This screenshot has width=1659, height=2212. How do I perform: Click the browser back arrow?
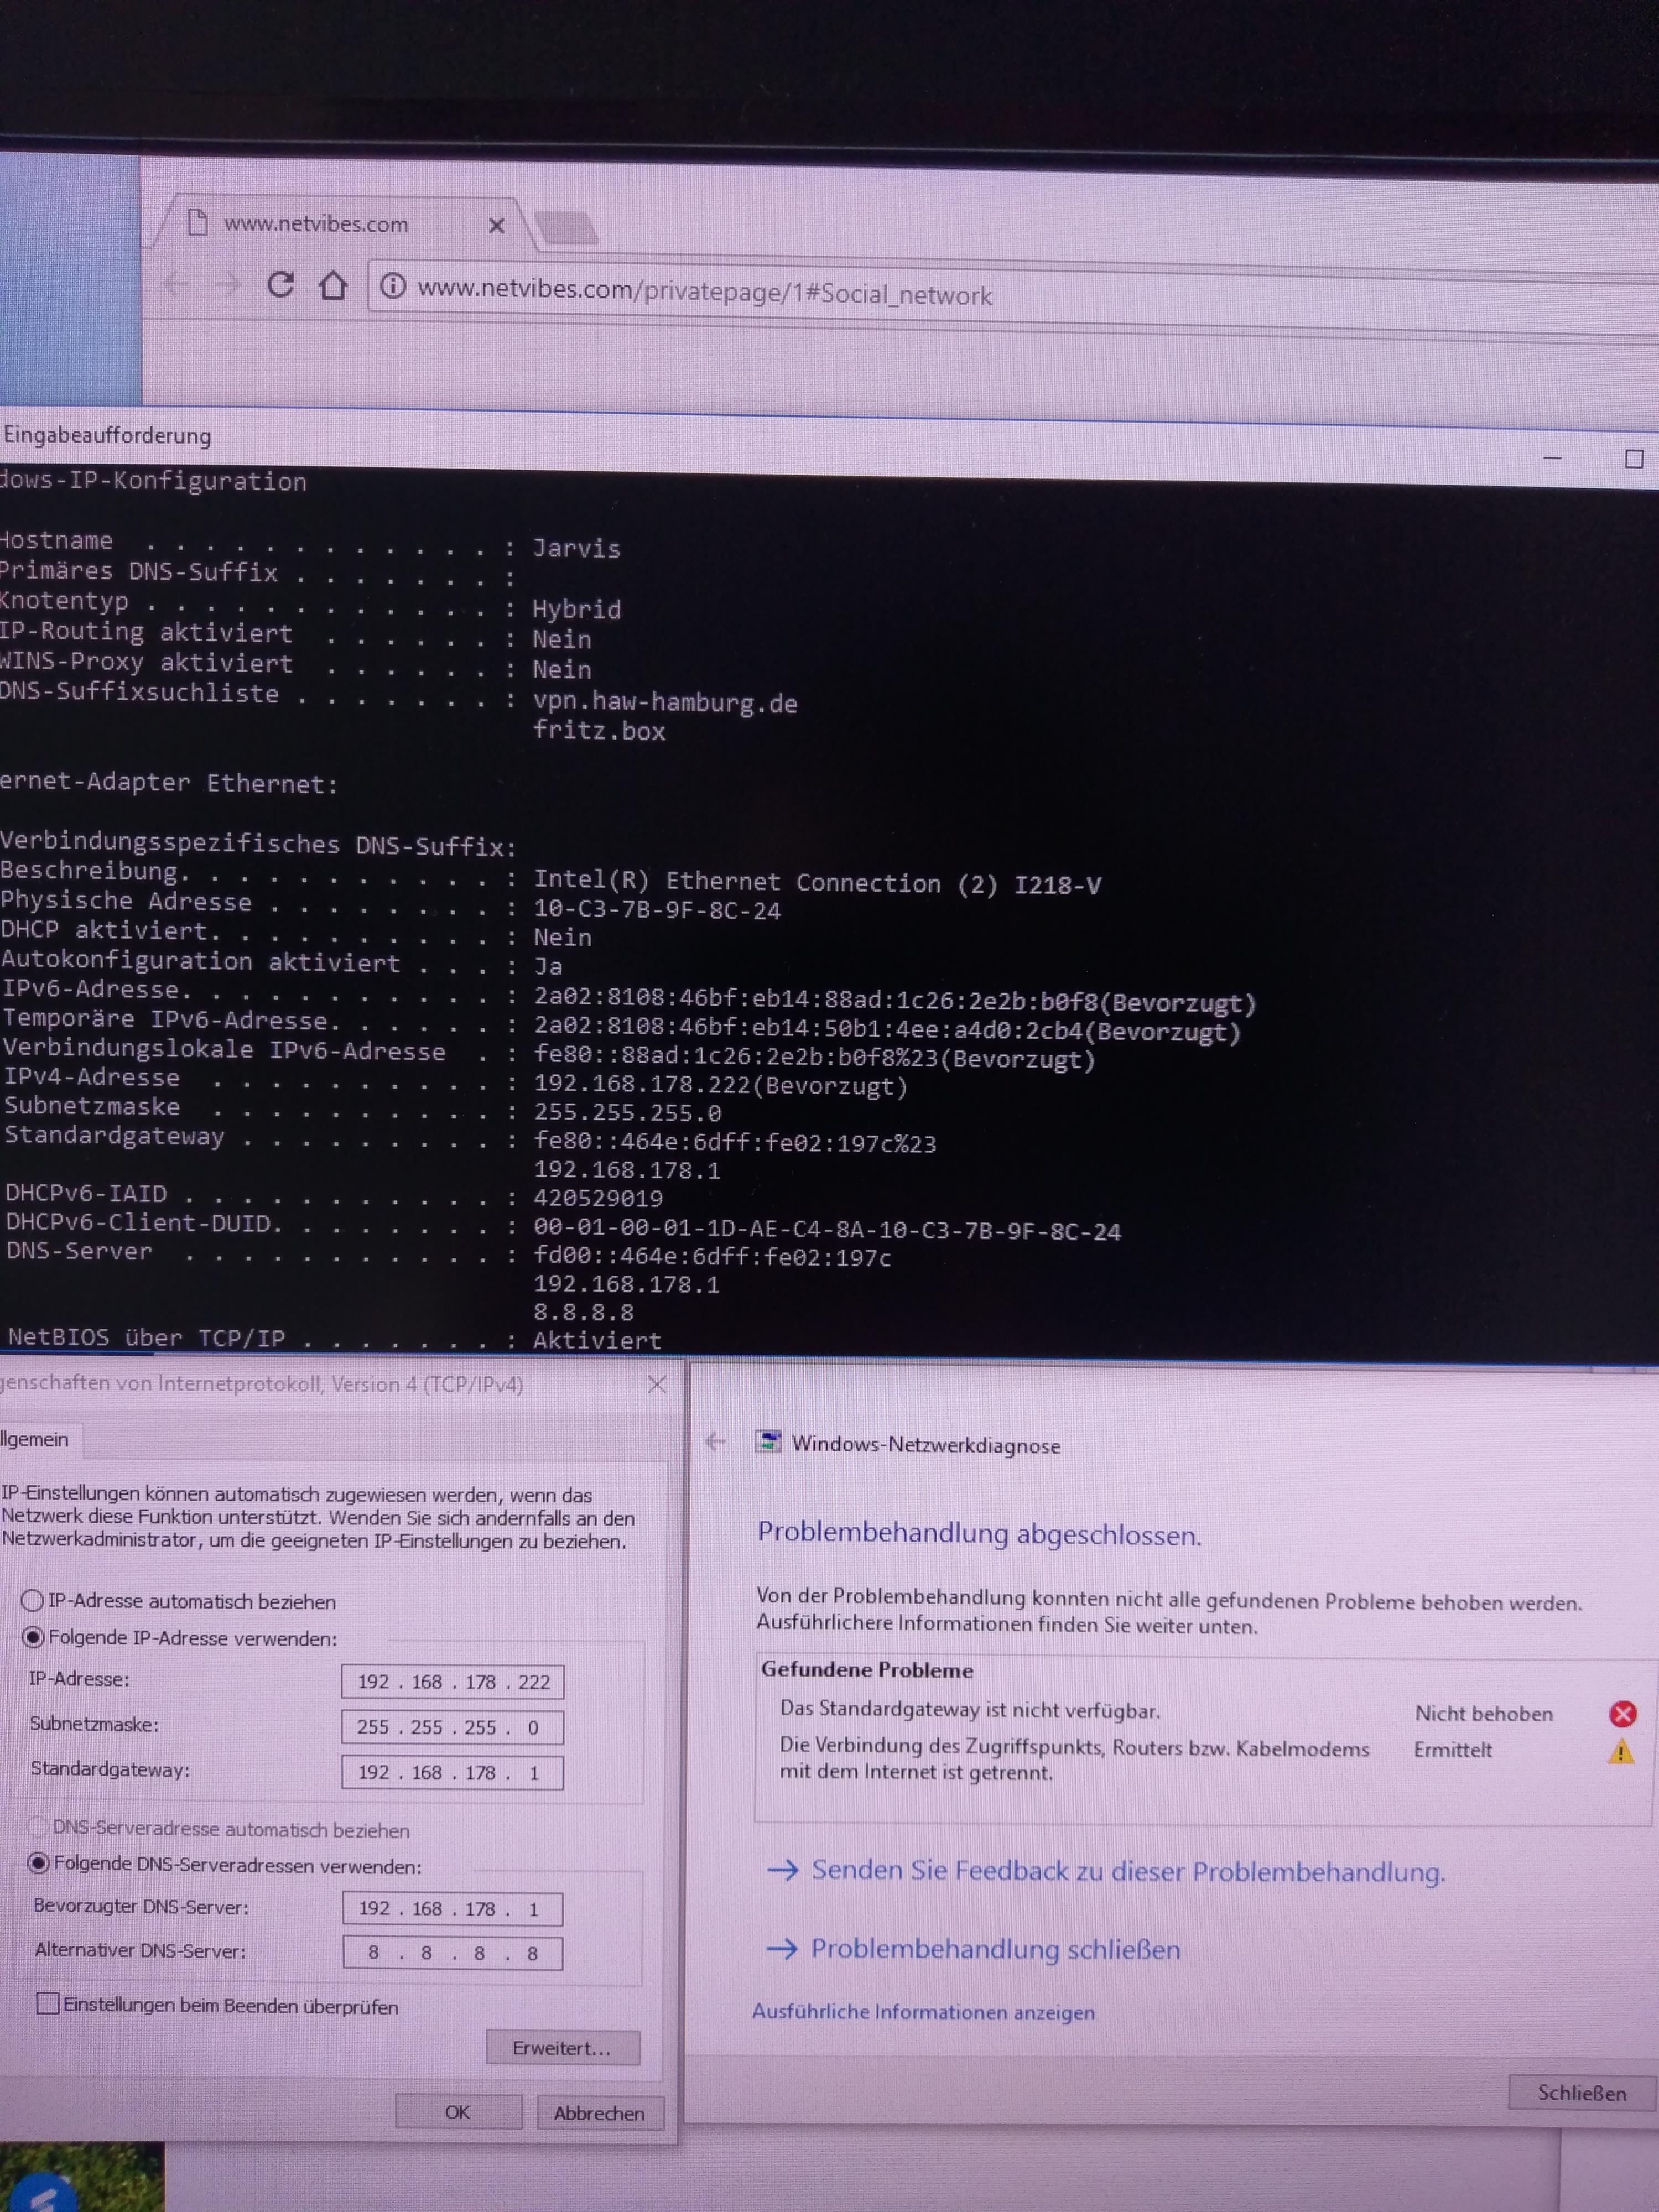click(x=176, y=284)
